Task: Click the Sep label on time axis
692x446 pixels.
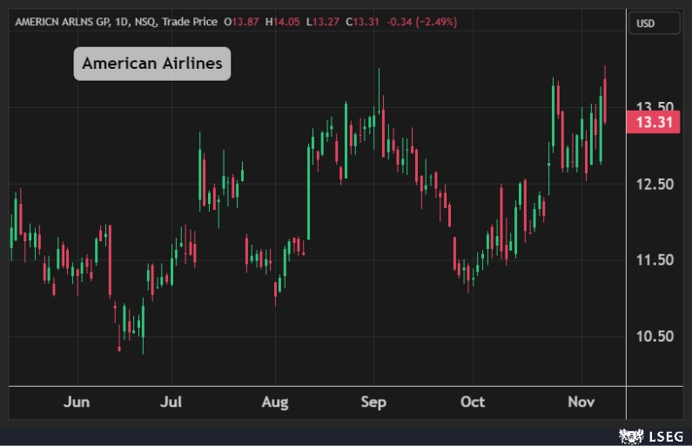Action: click(x=373, y=402)
